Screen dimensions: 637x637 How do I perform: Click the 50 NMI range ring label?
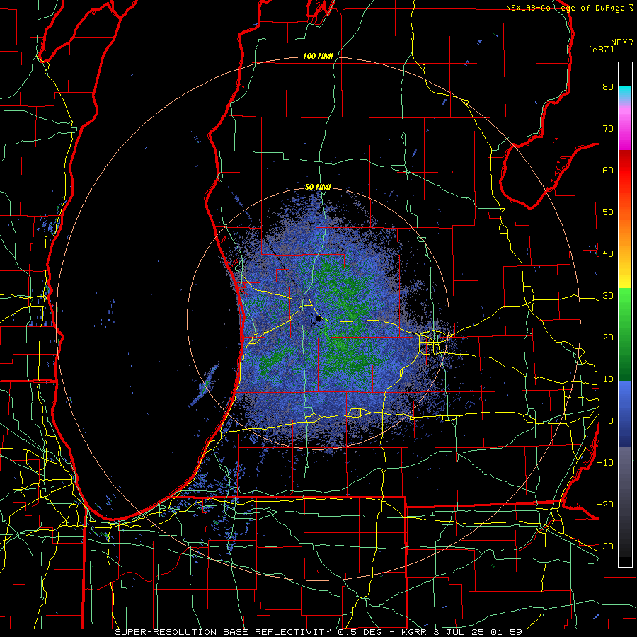(318, 188)
